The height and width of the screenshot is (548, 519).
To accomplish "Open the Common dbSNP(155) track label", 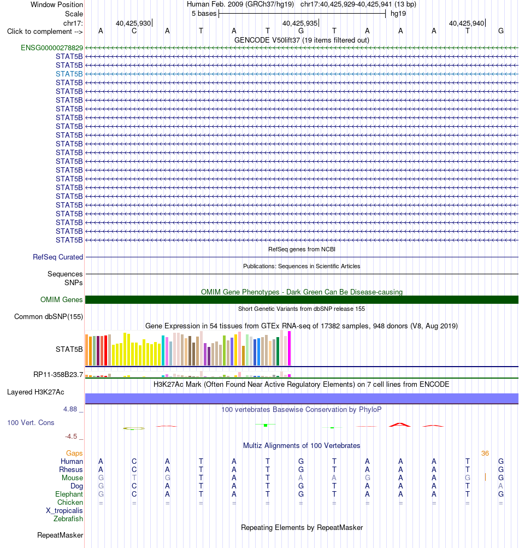I will pyautogui.click(x=49, y=317).
